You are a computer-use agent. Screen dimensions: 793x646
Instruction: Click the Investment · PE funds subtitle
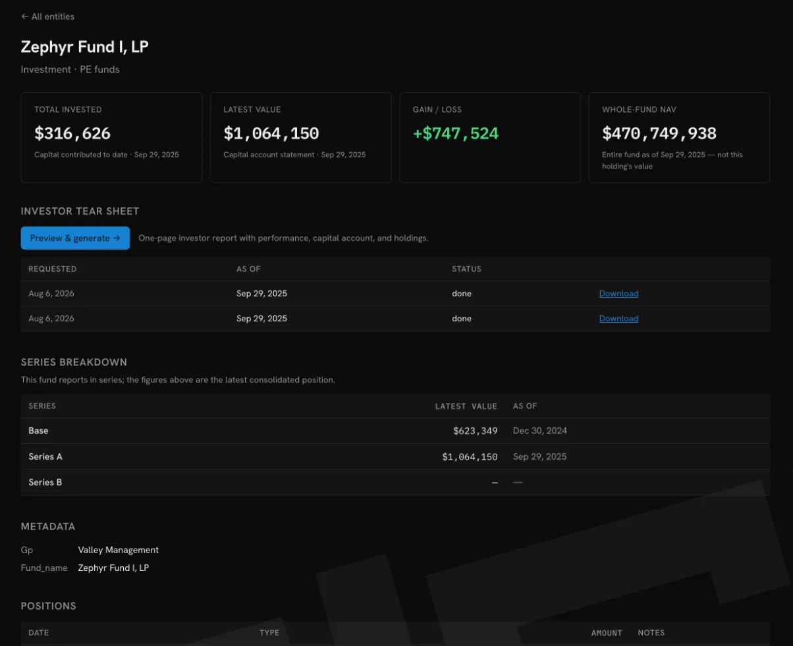coord(70,69)
